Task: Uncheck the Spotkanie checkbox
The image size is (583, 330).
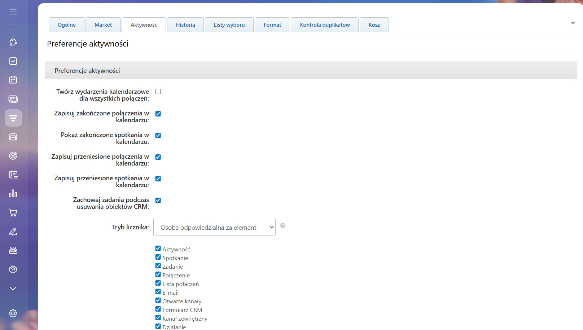Action: pyautogui.click(x=158, y=257)
